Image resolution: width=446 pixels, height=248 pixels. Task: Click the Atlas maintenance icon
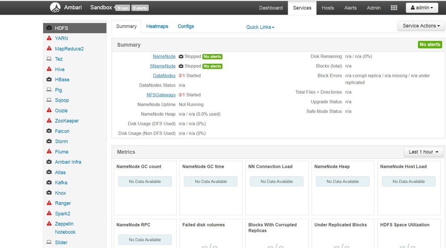49,172
